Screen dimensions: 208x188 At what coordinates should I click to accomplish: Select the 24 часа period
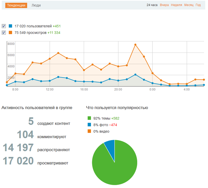(152, 5)
